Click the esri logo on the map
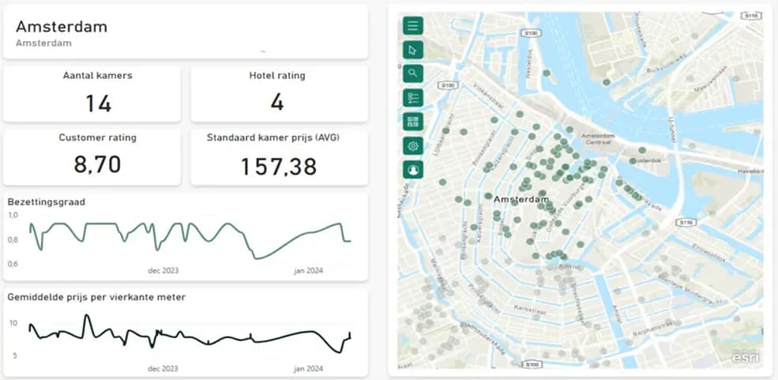Image resolution: width=778 pixels, height=380 pixels. tap(746, 358)
